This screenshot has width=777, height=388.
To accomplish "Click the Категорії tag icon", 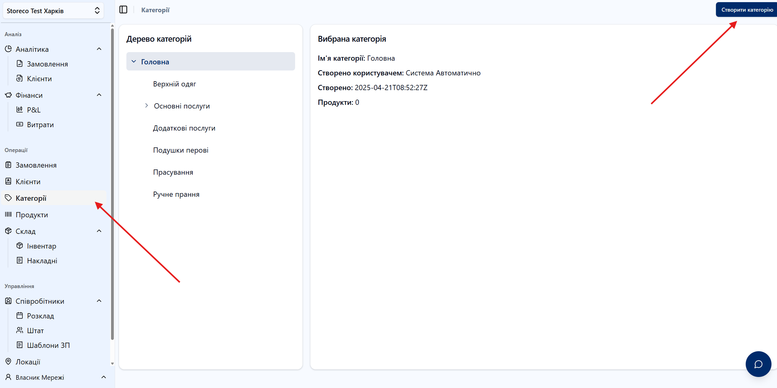I will pyautogui.click(x=9, y=198).
